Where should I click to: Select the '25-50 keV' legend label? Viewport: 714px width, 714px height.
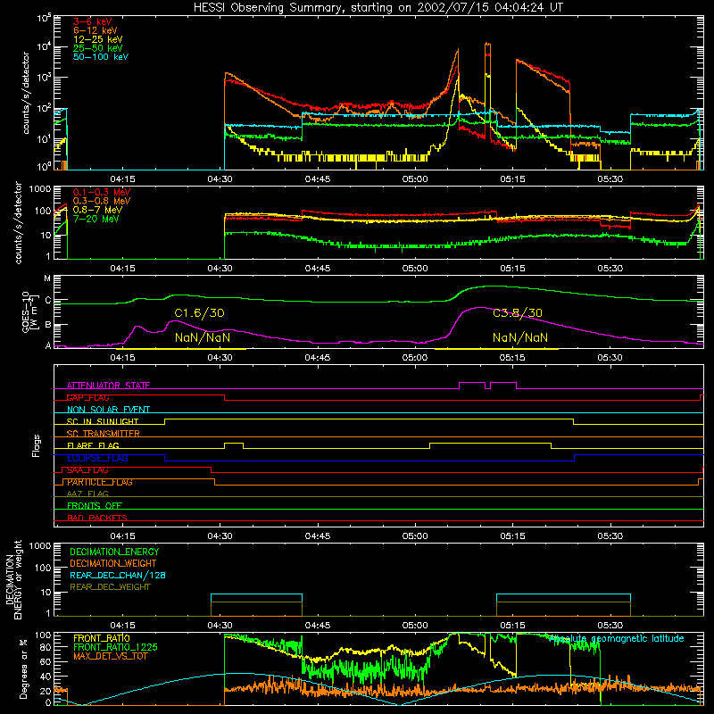tap(97, 48)
